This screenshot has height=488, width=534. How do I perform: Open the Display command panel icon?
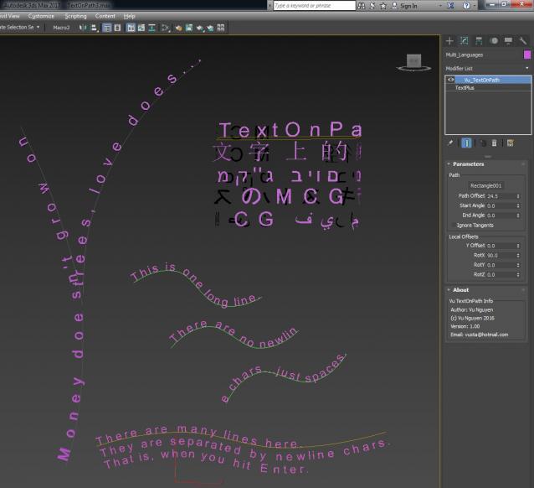(x=508, y=41)
